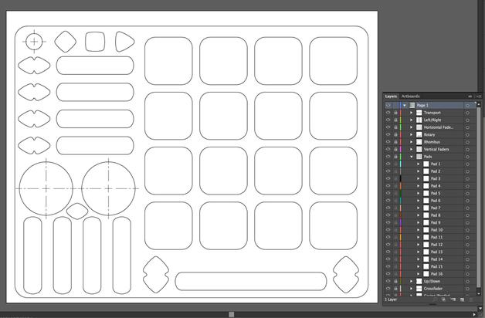Collapse the Layers panel with double-arrow icon

470,96
